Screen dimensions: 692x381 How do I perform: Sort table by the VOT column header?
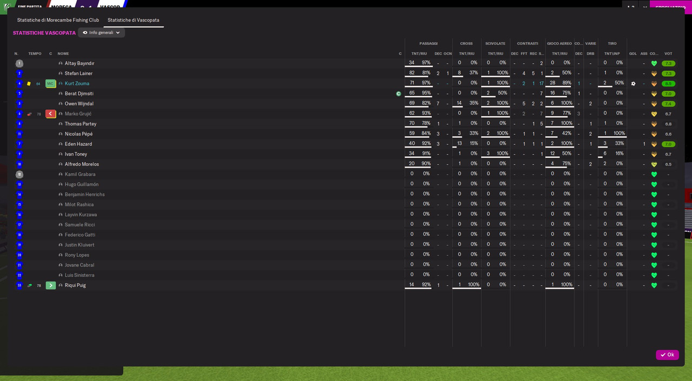pos(668,54)
